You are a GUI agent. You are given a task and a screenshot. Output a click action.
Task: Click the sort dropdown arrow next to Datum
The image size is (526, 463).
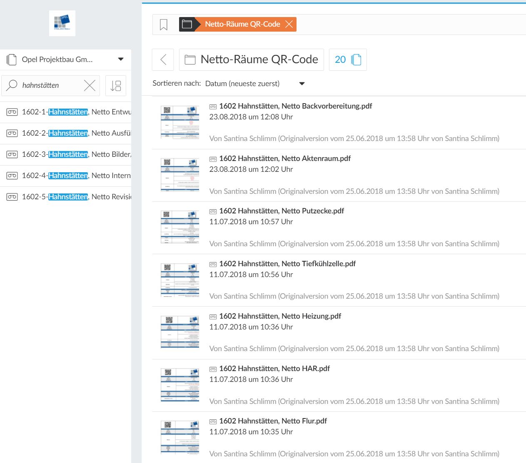click(x=302, y=84)
